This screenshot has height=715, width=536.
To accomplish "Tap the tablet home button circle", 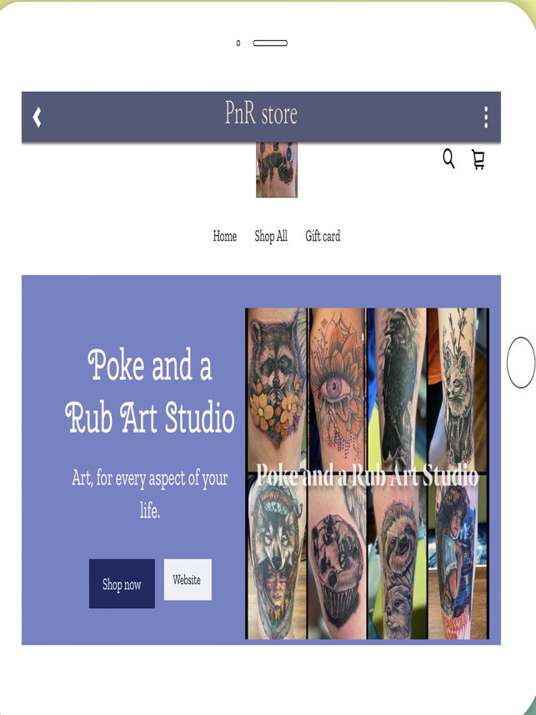I will click(521, 362).
